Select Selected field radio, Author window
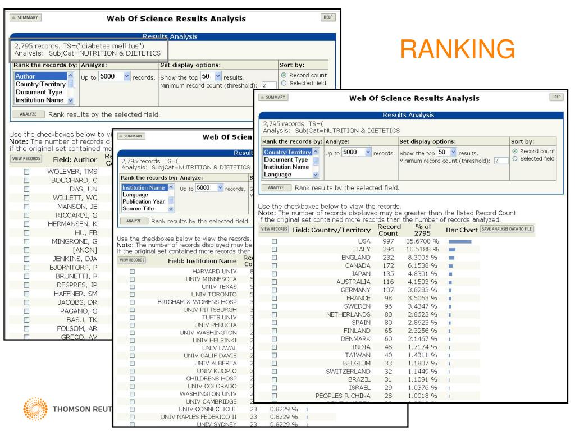This screenshot has height=431, width=575. (x=284, y=83)
